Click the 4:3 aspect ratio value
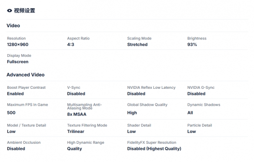 coord(70,45)
